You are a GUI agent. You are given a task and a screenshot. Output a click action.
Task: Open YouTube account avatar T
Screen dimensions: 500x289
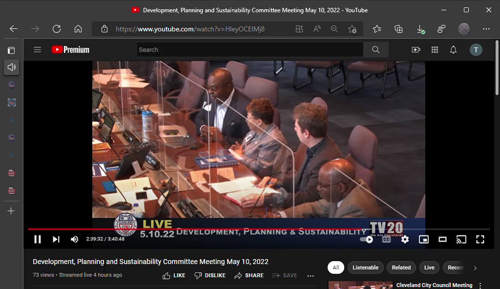point(476,49)
